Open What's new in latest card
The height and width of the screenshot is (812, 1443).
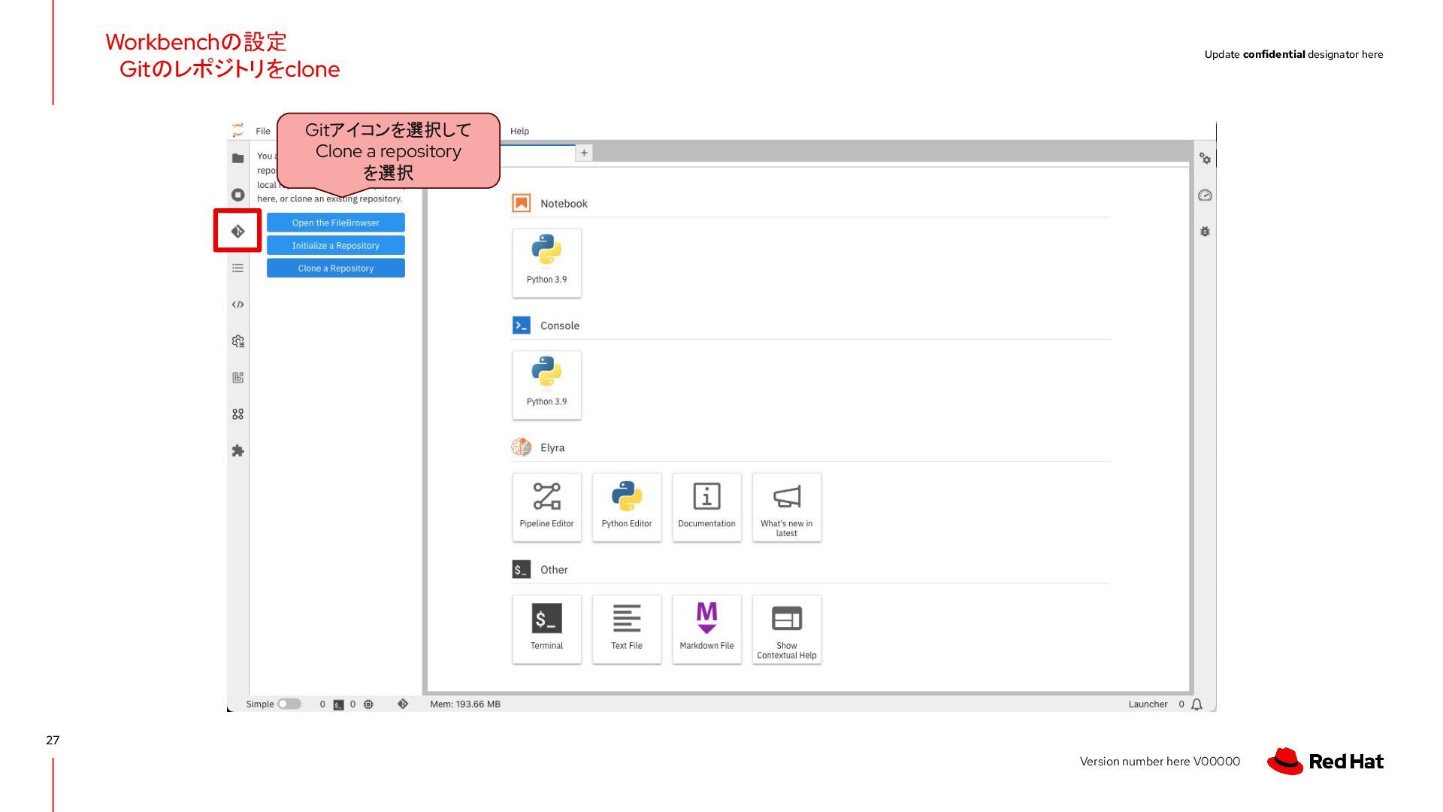click(x=787, y=507)
